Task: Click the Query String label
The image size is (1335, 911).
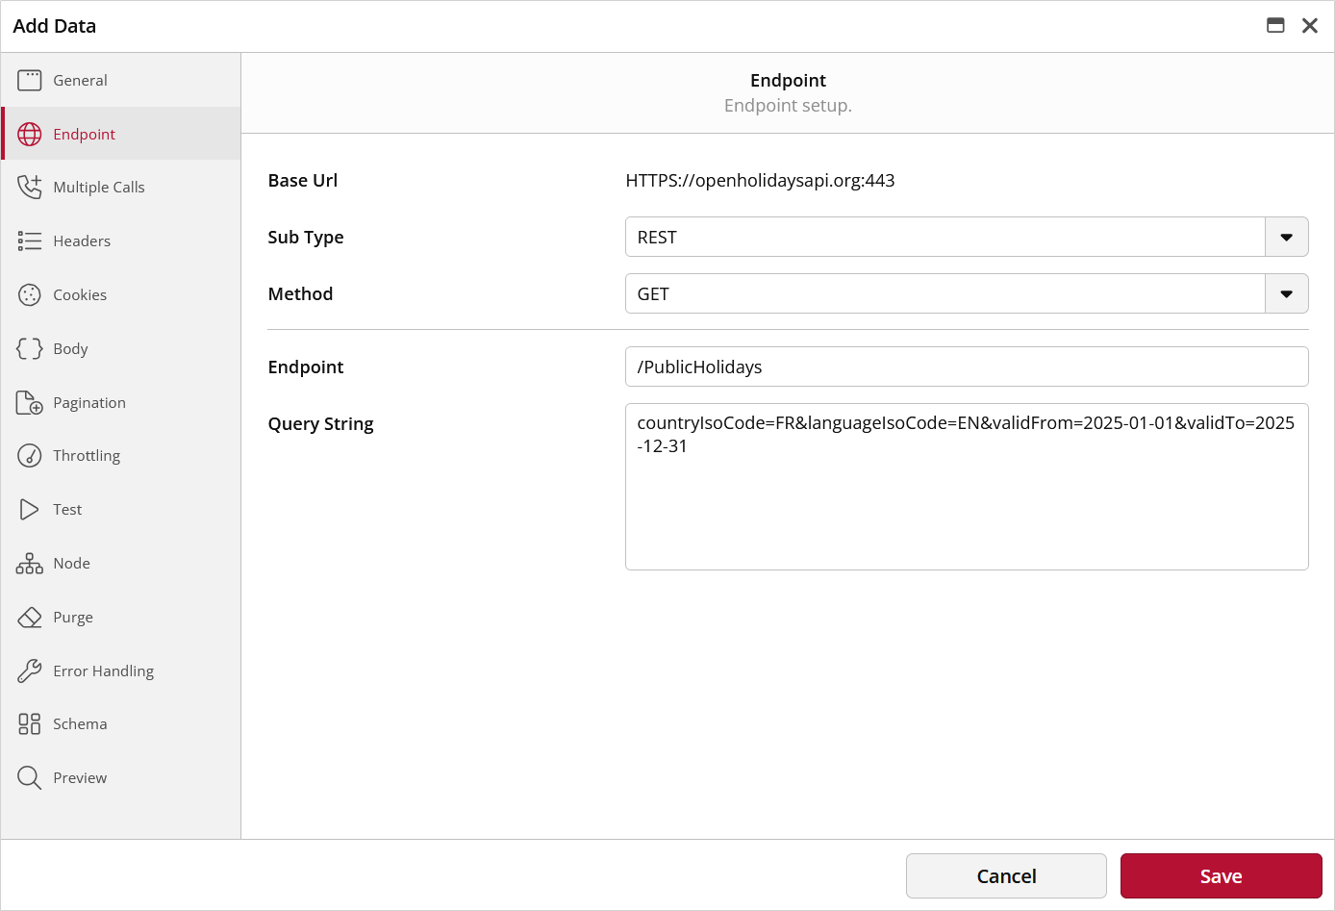Action: (320, 424)
